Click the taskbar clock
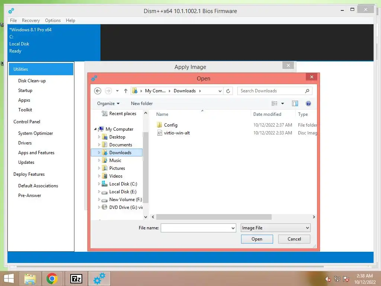 365,279
